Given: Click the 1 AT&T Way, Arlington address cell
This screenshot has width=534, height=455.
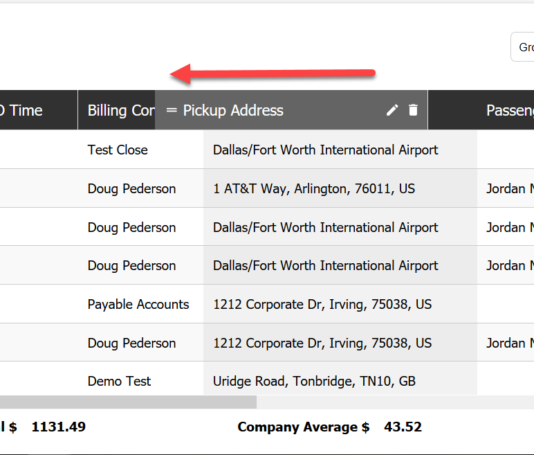Looking at the screenshot, I should 314,188.
